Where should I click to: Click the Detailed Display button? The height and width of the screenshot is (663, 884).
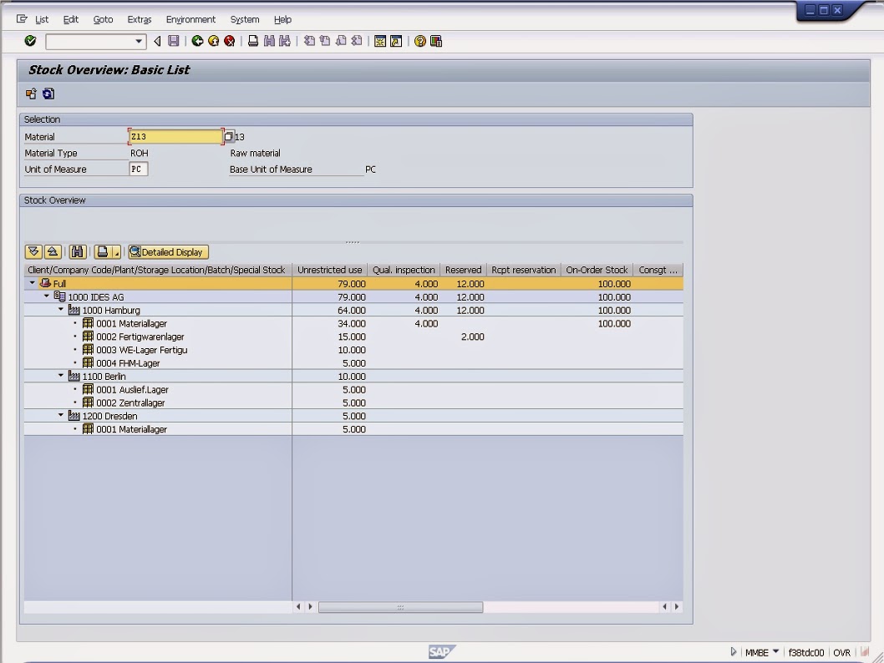point(167,252)
